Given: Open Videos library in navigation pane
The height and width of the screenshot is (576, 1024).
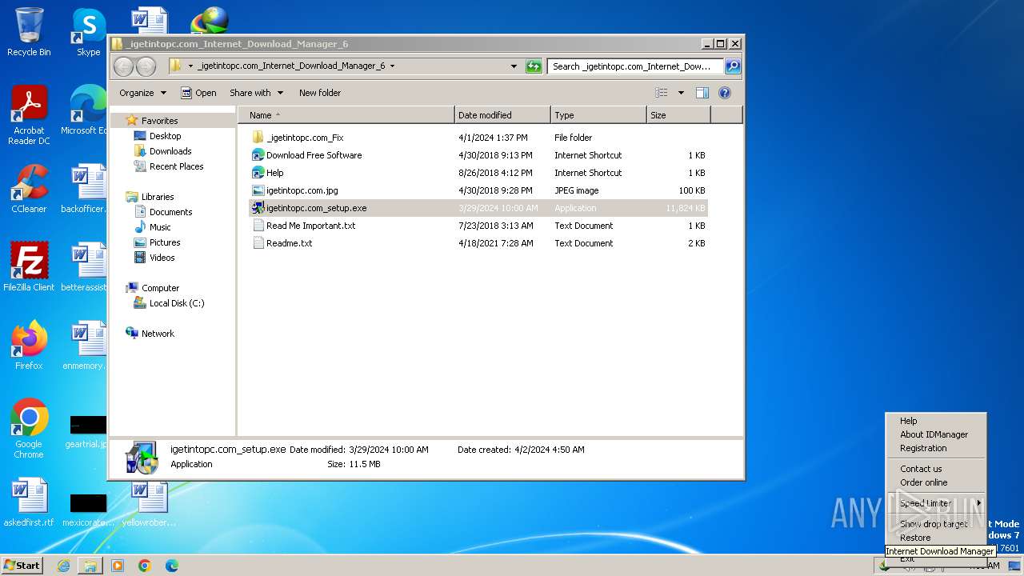Looking at the screenshot, I should [x=162, y=258].
